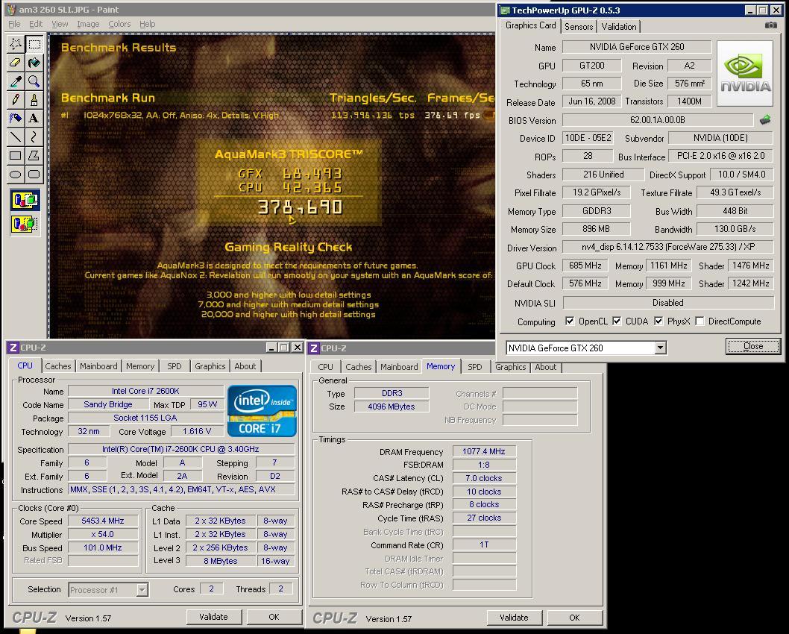
Task: Click the Close button in GPU-Z
Action: pos(753,346)
